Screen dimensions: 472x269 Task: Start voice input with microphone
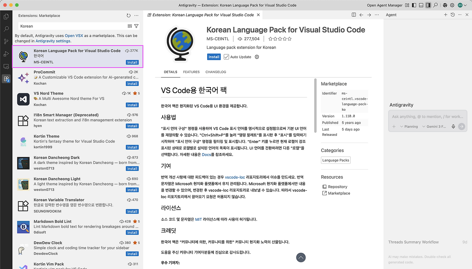pos(453,127)
